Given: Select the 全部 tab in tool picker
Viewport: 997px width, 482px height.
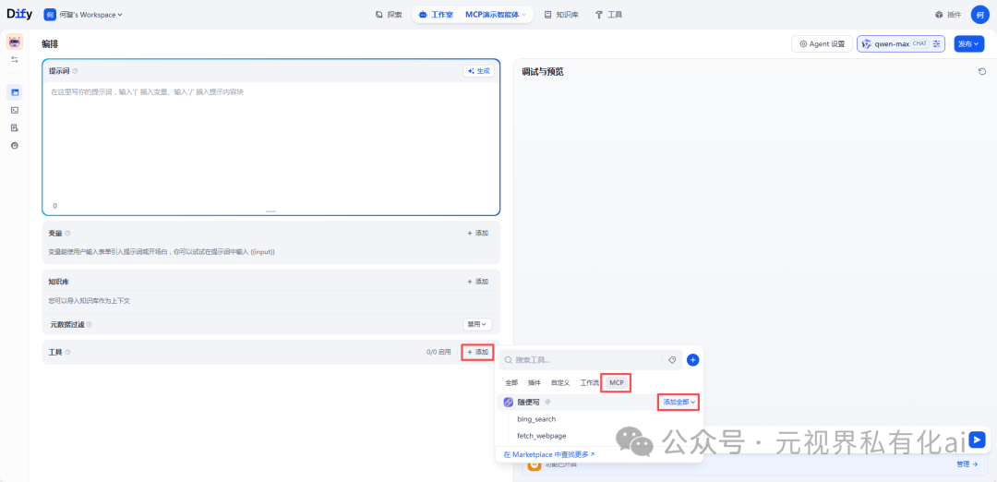Looking at the screenshot, I should (x=511, y=383).
